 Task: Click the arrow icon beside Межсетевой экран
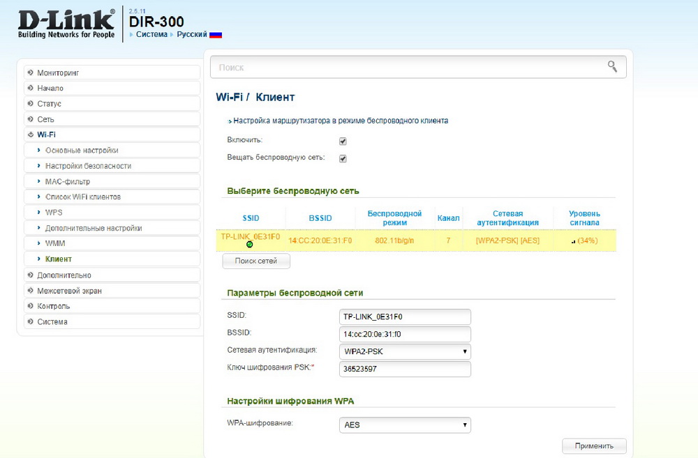30,291
